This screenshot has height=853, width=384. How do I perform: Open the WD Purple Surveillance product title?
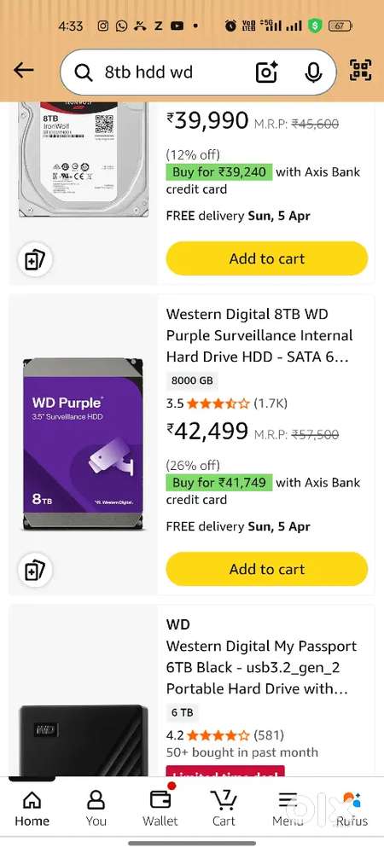[259, 335]
